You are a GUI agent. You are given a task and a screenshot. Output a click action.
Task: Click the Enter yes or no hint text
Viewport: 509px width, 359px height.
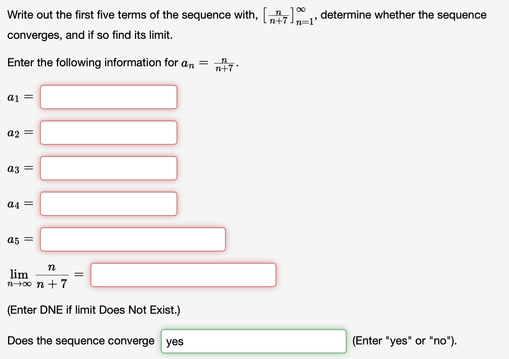(404, 341)
